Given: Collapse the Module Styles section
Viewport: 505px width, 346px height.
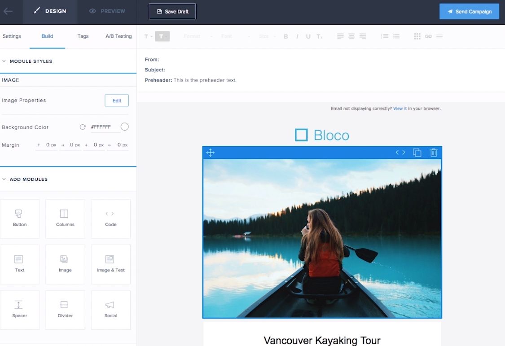Looking at the screenshot, I should [x=4, y=61].
